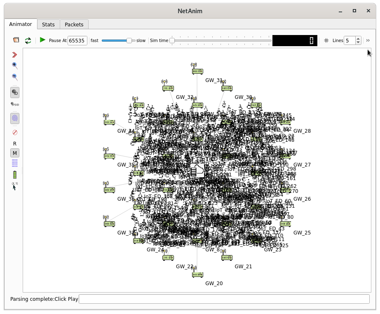Click the black simulation time display

tap(295, 40)
